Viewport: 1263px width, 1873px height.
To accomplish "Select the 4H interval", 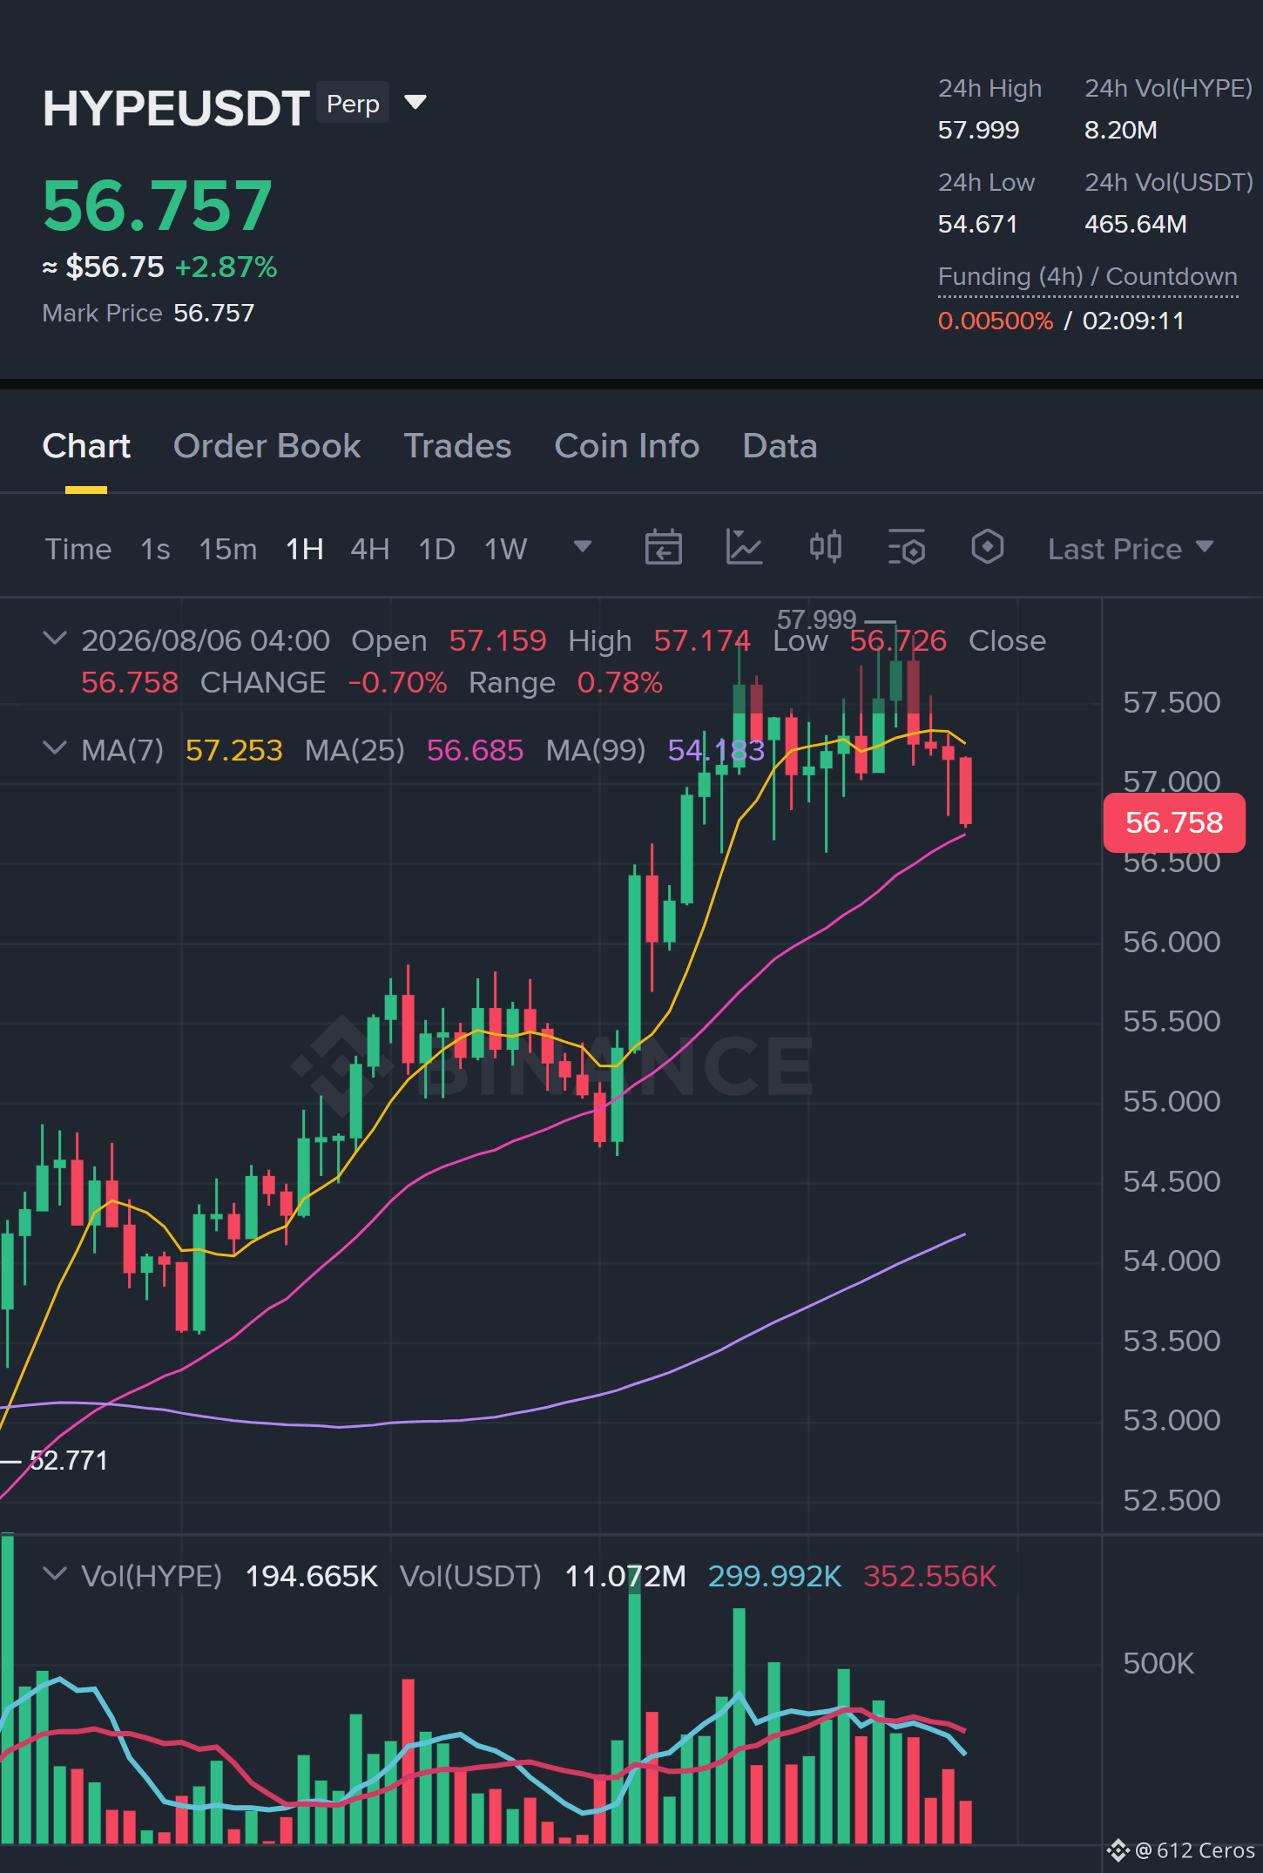I will click(x=370, y=549).
